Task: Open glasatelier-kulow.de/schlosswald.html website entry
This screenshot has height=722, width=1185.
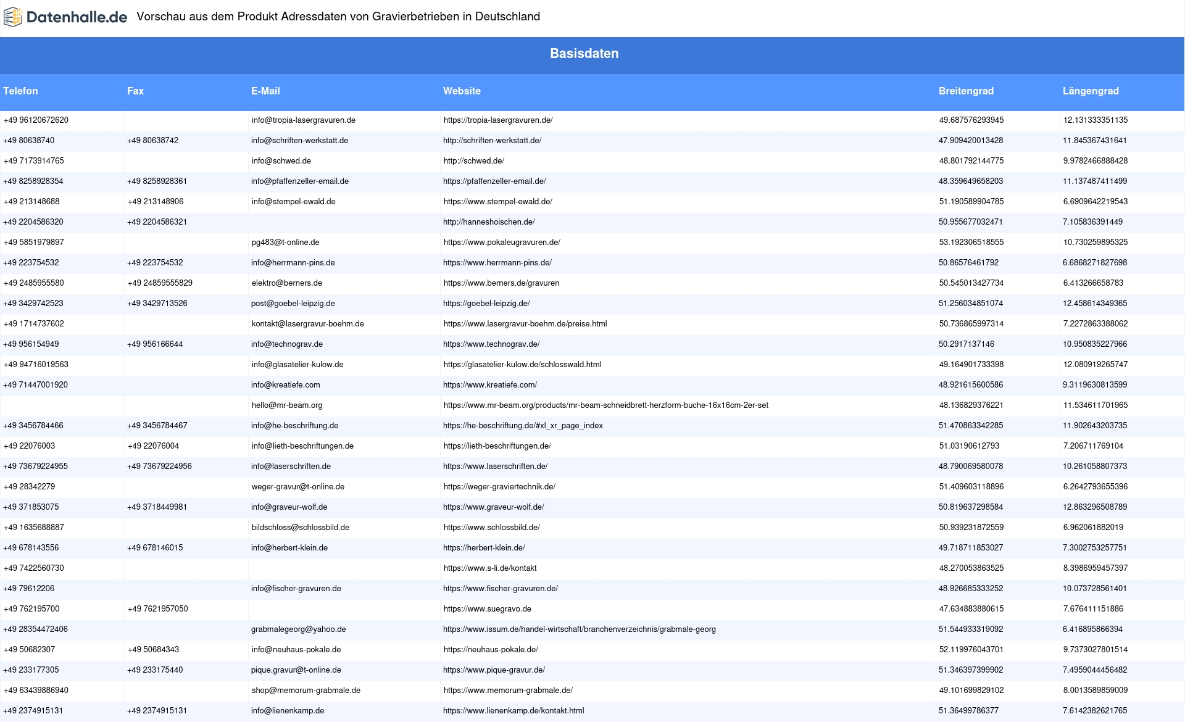Action: tap(522, 365)
